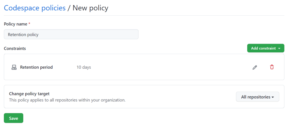Click the caret arrow on Add constraint
Viewport: 287px width, 128px height.
tap(279, 48)
